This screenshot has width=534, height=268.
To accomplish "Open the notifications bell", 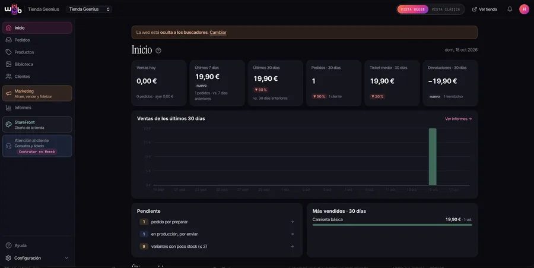I will point(510,9).
